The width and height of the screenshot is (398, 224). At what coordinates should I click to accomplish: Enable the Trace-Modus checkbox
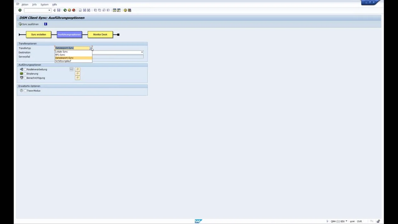coord(25,91)
